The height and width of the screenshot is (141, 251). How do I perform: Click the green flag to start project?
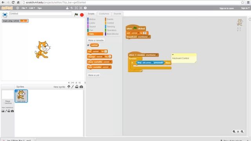click(x=76, y=15)
